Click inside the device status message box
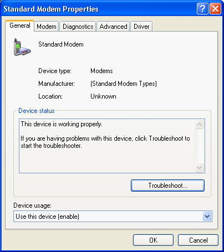 (x=107, y=146)
